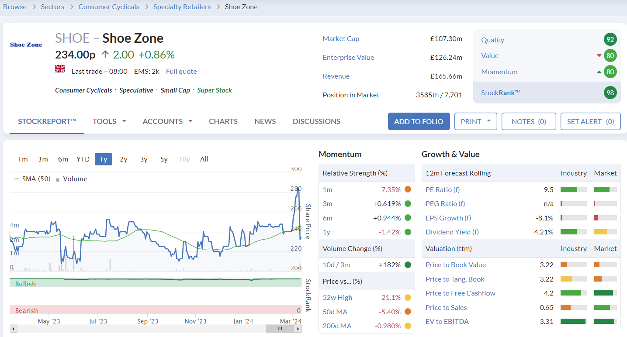The width and height of the screenshot is (627, 337).
Task: Click the EV to EBITDA link
Action: tap(447, 321)
